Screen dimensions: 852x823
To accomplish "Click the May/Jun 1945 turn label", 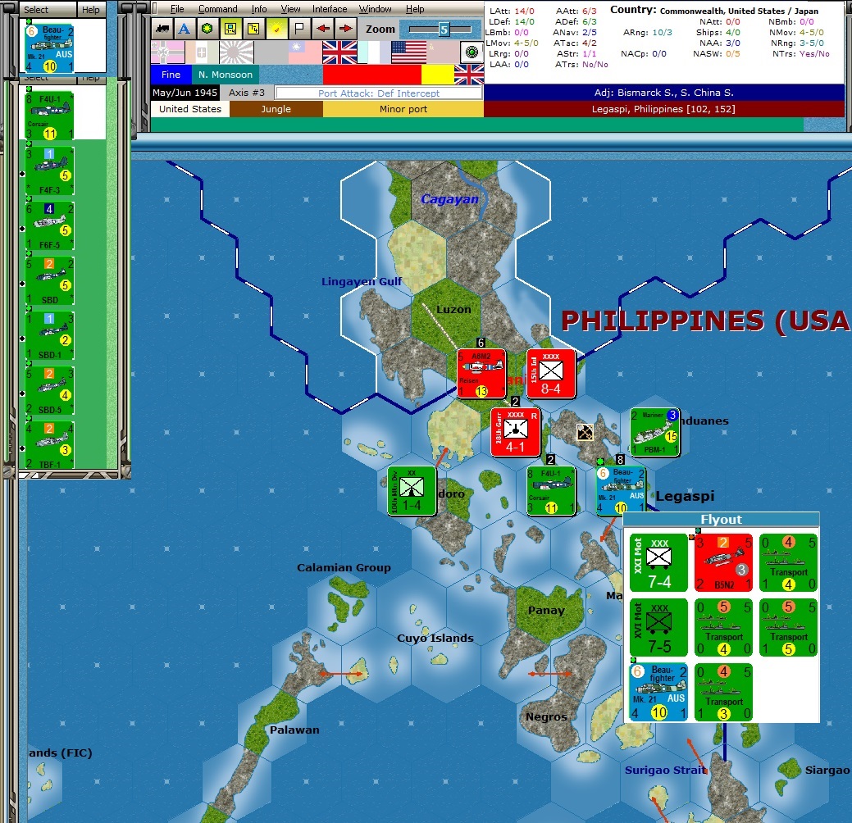I will pos(185,93).
